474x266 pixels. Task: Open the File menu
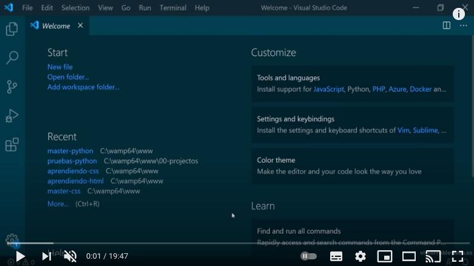tap(27, 7)
